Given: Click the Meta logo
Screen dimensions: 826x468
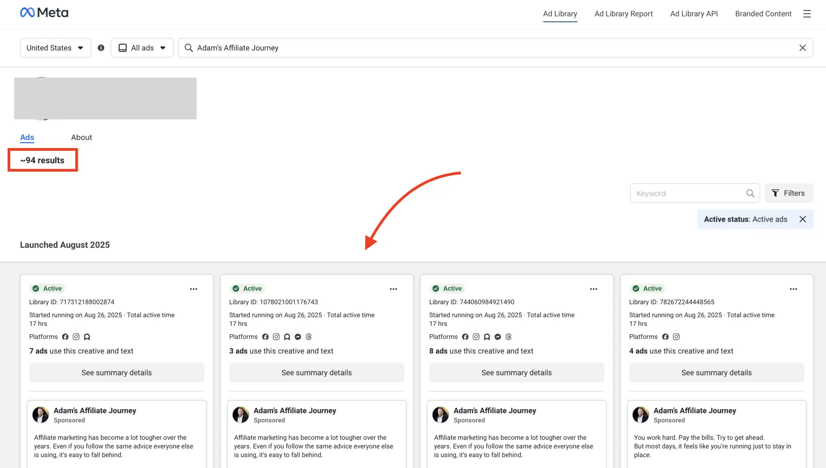Looking at the screenshot, I should pos(44,13).
